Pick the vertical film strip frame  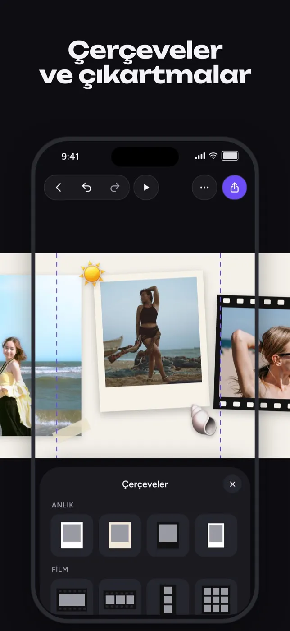click(168, 598)
